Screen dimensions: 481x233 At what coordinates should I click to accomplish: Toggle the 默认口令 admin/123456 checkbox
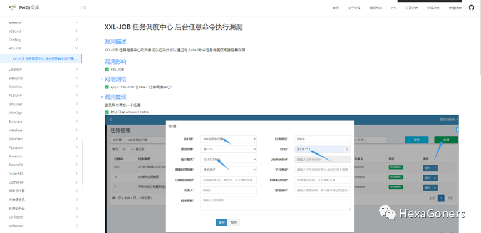[x=107, y=112]
